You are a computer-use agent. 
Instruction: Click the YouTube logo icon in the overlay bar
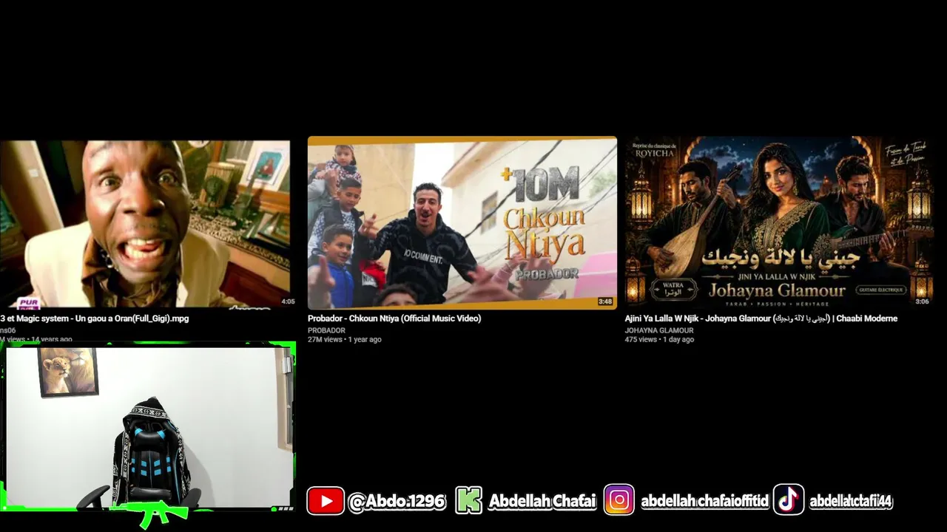[326, 501]
